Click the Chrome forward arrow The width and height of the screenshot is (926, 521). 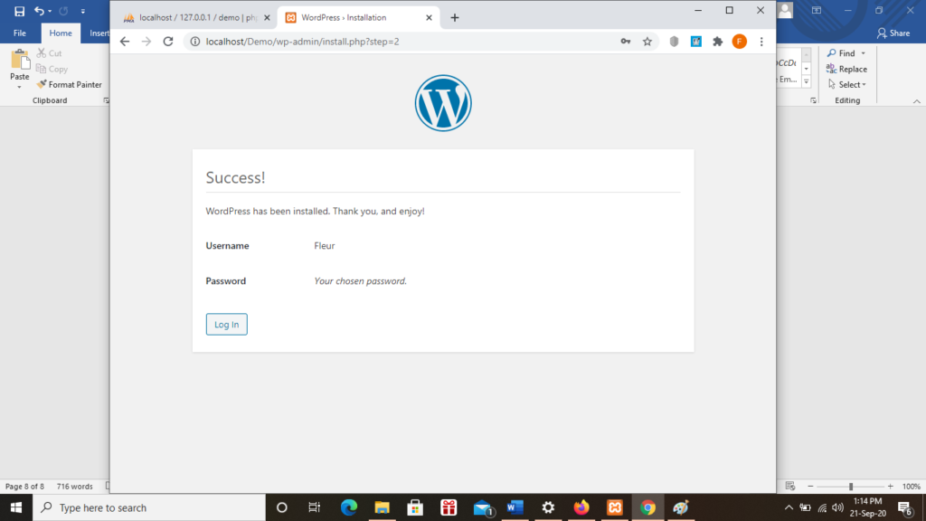coord(146,42)
